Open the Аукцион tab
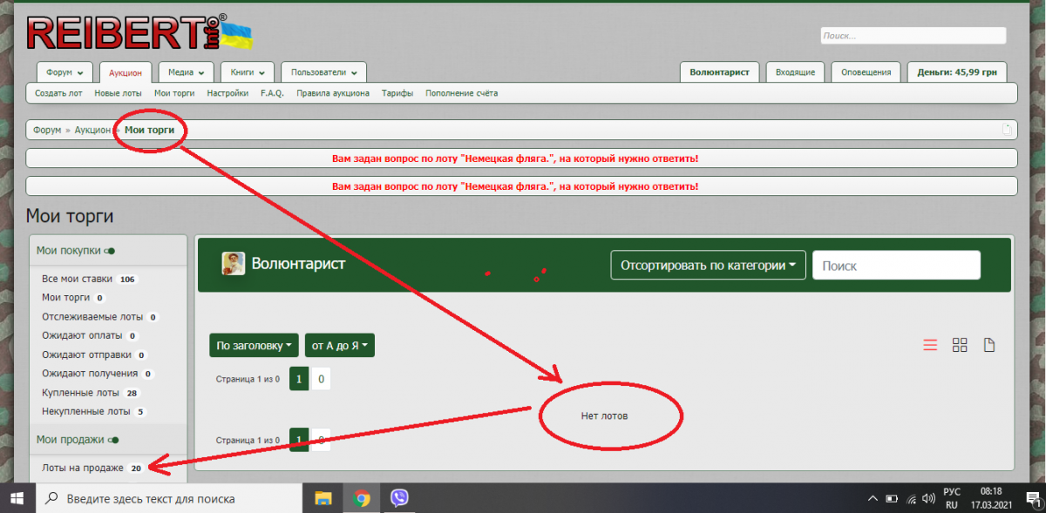The height and width of the screenshot is (513, 1046). pos(126,72)
